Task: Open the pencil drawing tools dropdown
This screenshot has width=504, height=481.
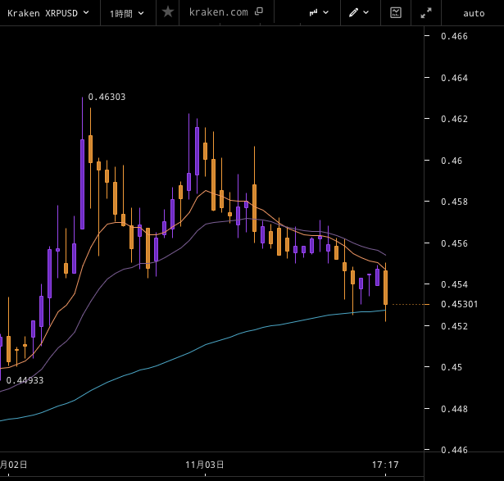Action: [x=359, y=12]
